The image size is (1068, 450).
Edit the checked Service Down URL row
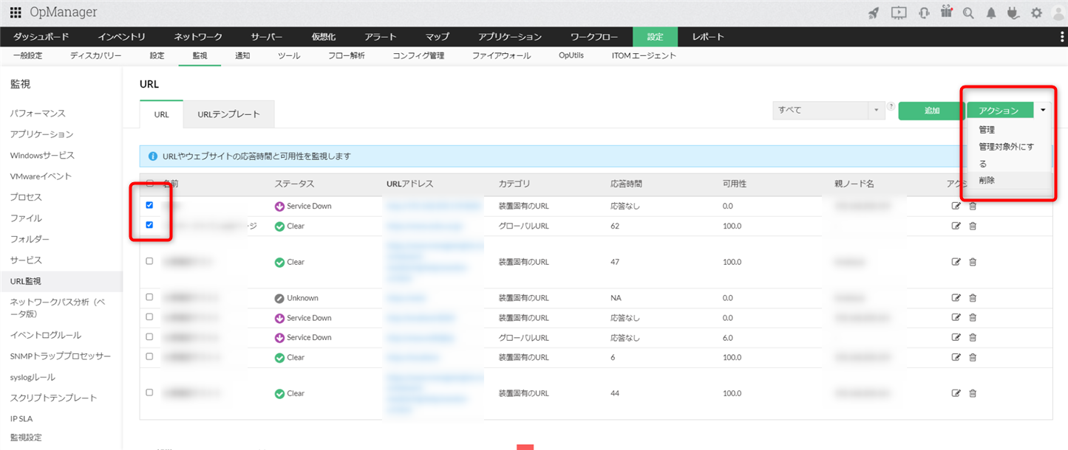(x=956, y=206)
